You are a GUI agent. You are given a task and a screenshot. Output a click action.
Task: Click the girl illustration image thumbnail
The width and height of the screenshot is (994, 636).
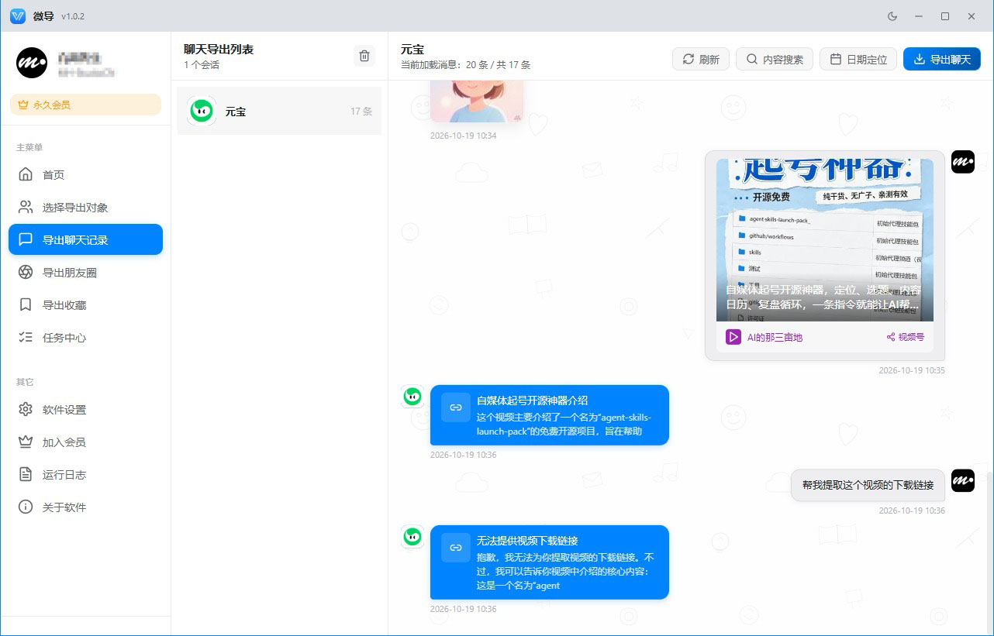(x=477, y=101)
